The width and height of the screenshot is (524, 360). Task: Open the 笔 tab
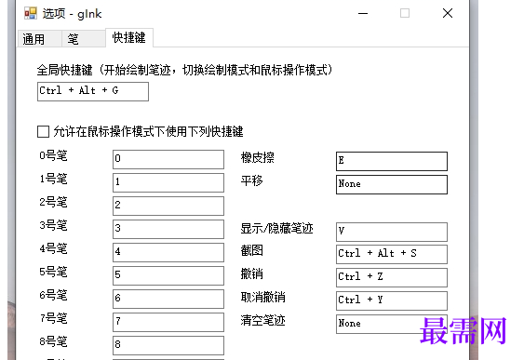click(x=83, y=39)
